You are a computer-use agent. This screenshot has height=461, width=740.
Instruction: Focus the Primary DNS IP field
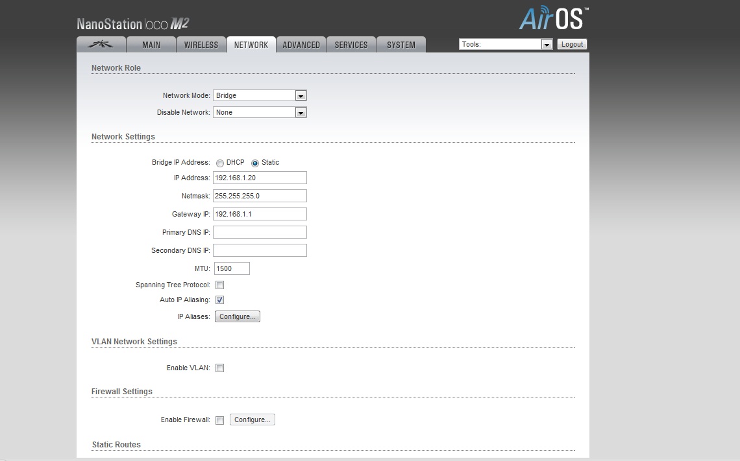[260, 232]
